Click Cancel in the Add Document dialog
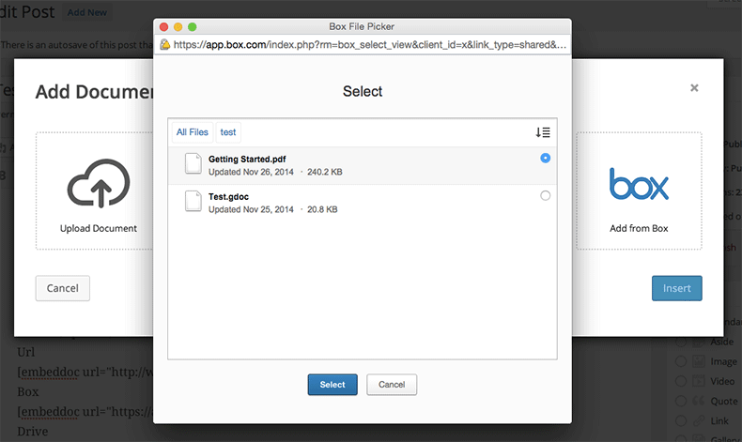 coord(63,288)
